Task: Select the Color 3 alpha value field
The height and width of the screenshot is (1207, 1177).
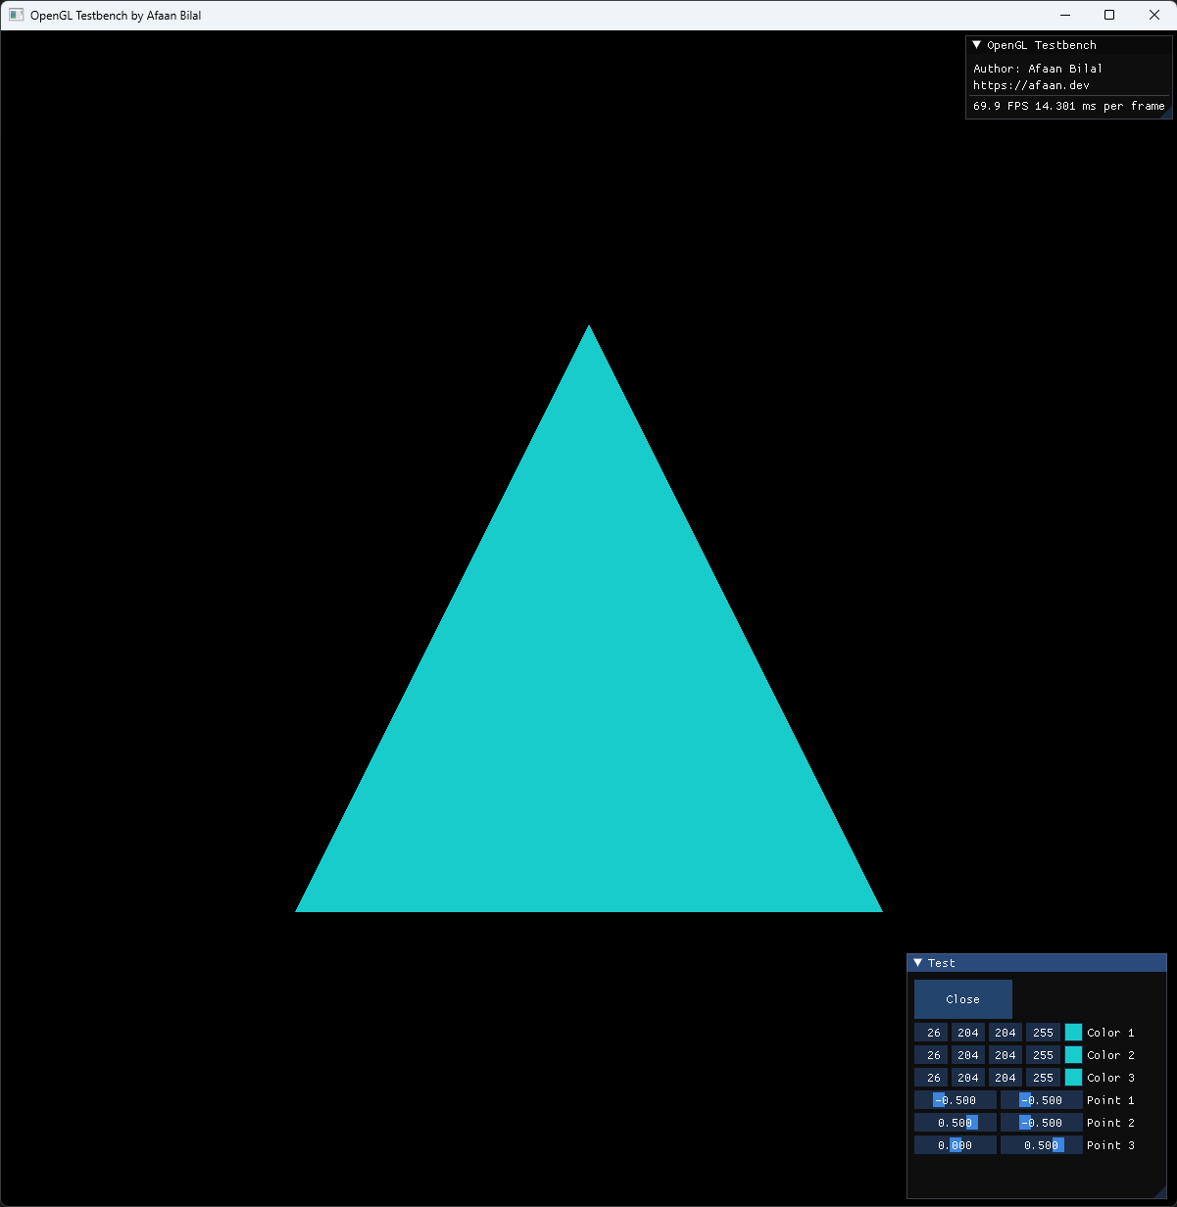Action: pyautogui.click(x=1043, y=1078)
